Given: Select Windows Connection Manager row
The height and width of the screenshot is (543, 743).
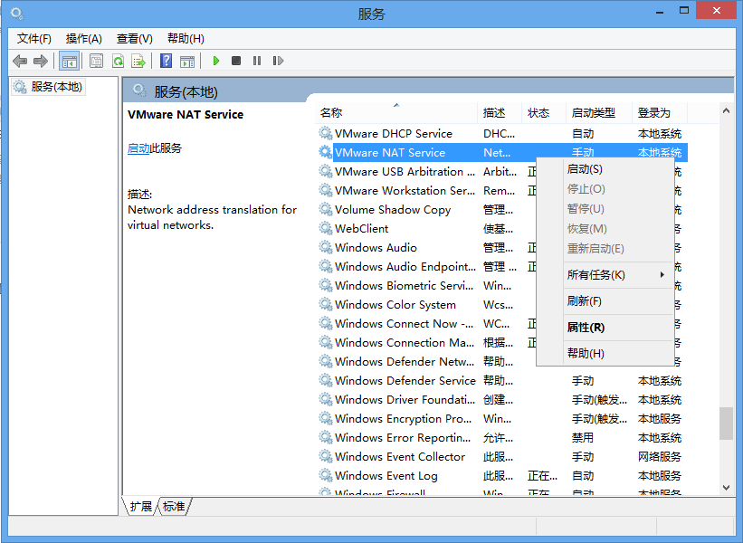Looking at the screenshot, I should [x=425, y=342].
